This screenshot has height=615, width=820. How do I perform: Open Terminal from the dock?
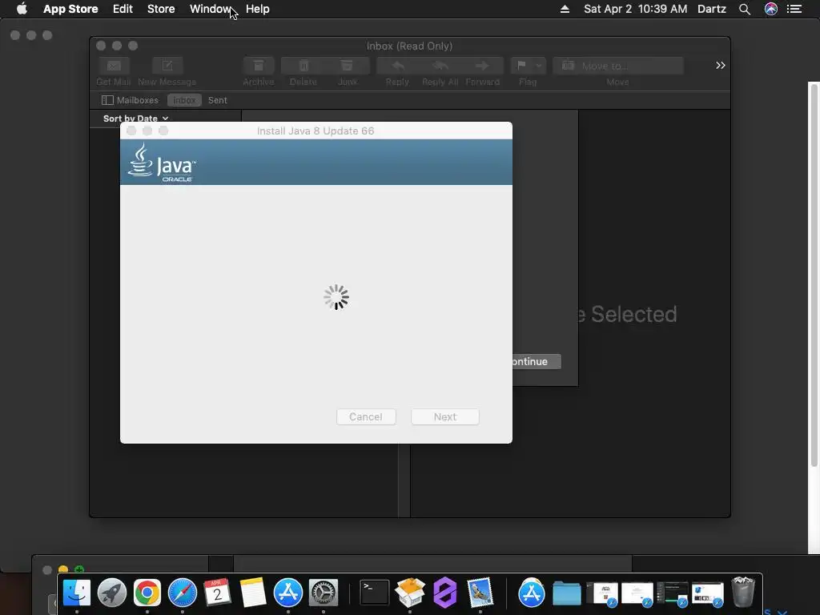pyautogui.click(x=375, y=593)
